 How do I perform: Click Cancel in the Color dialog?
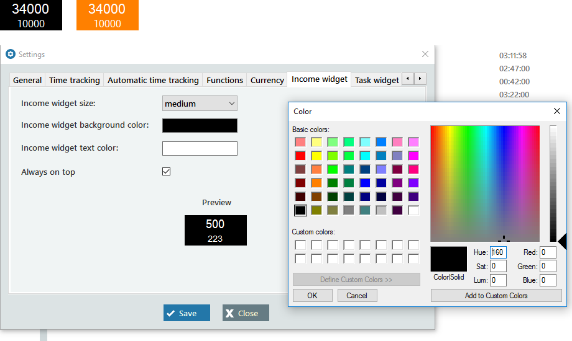click(357, 296)
